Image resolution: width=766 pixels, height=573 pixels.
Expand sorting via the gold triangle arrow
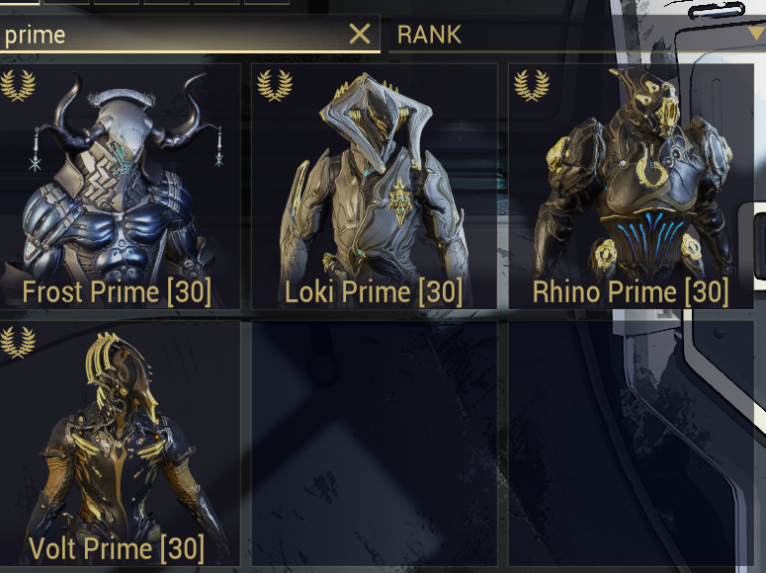[756, 34]
